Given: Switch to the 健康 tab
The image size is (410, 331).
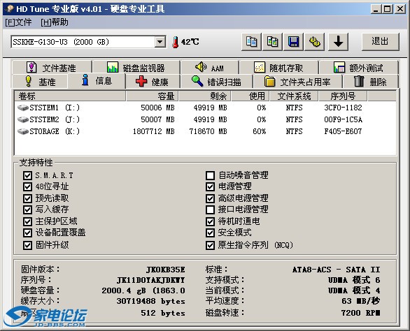Looking at the screenshot, I should tap(153, 82).
